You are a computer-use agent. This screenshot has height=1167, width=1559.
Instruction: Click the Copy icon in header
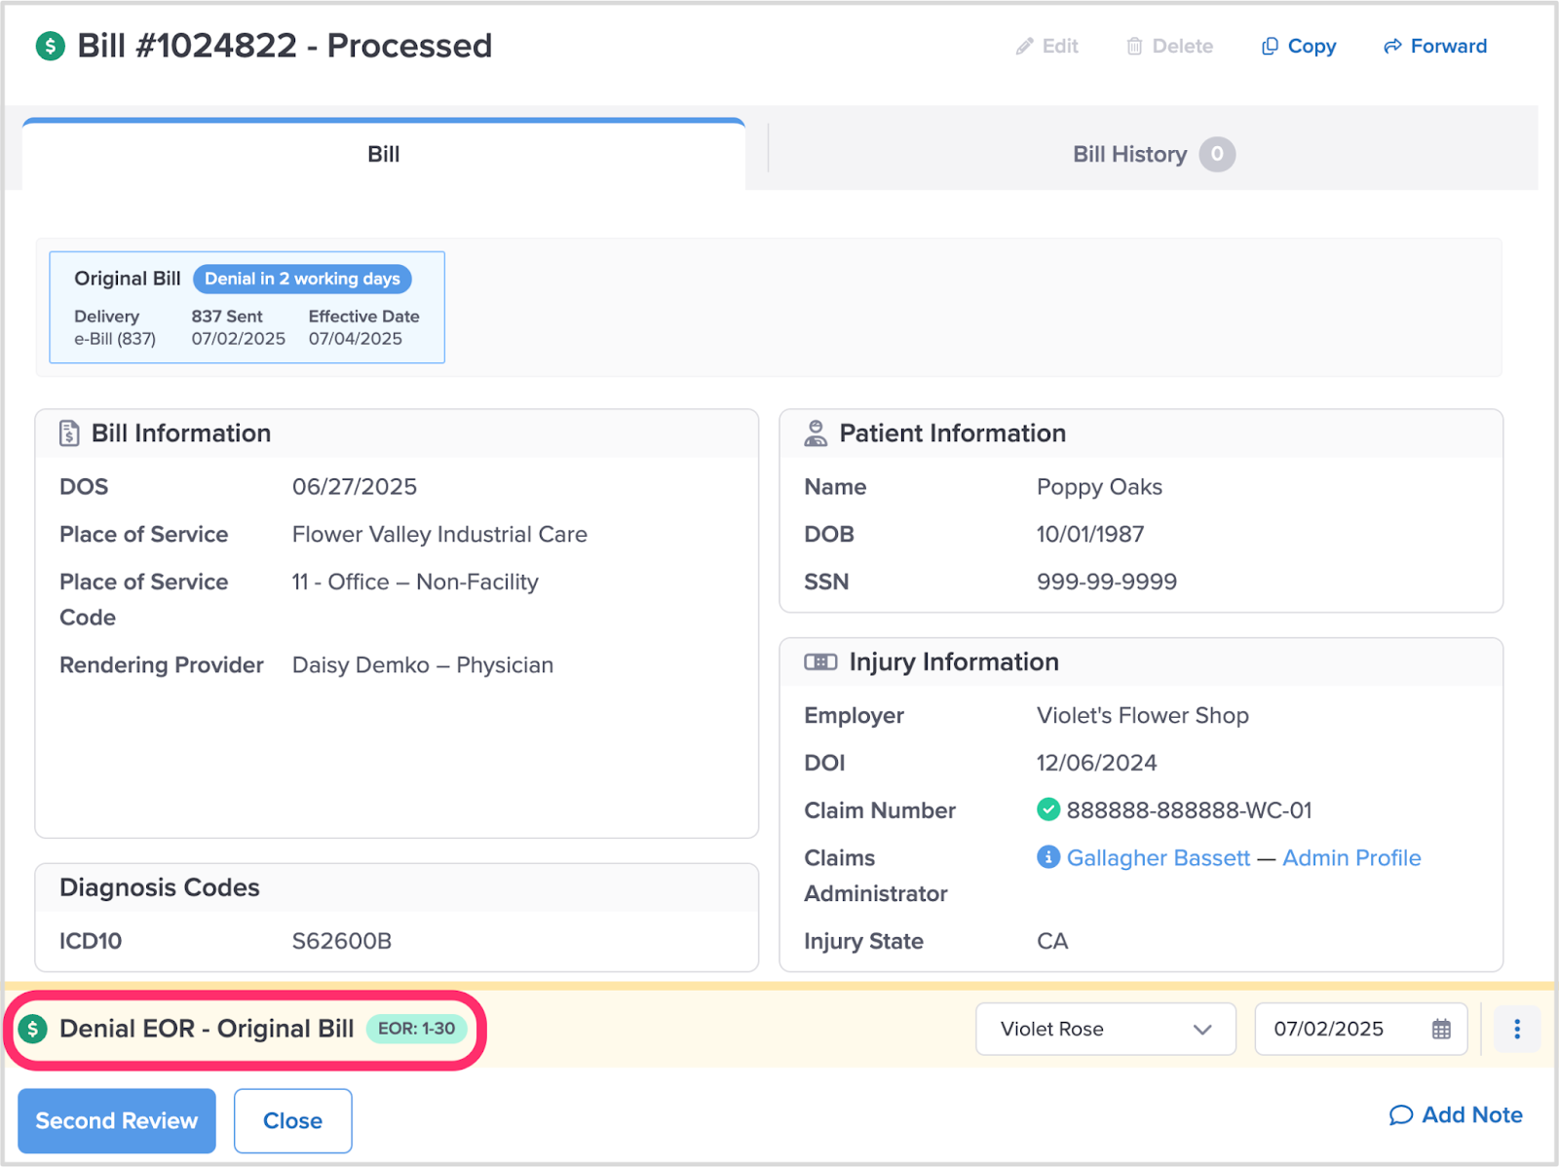[x=1270, y=47]
